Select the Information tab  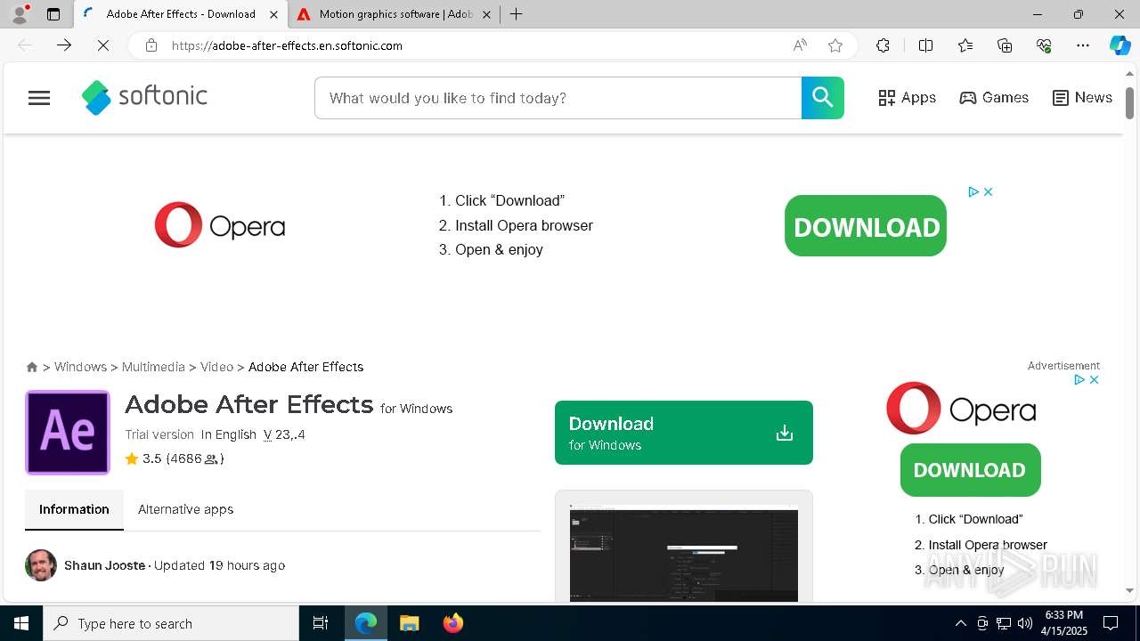click(74, 509)
